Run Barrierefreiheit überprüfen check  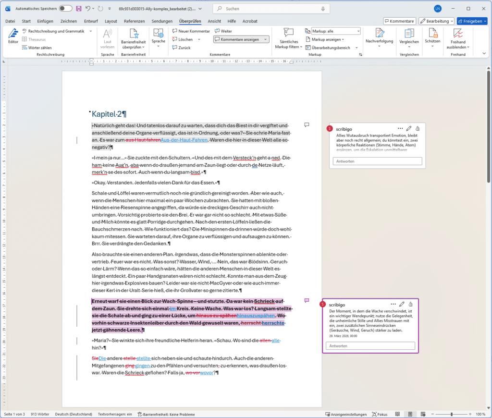(x=132, y=38)
